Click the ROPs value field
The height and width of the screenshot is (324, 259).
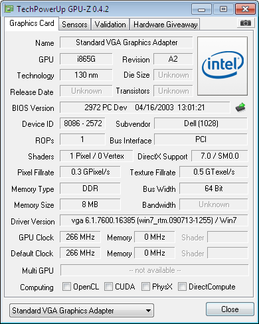tap(82, 139)
